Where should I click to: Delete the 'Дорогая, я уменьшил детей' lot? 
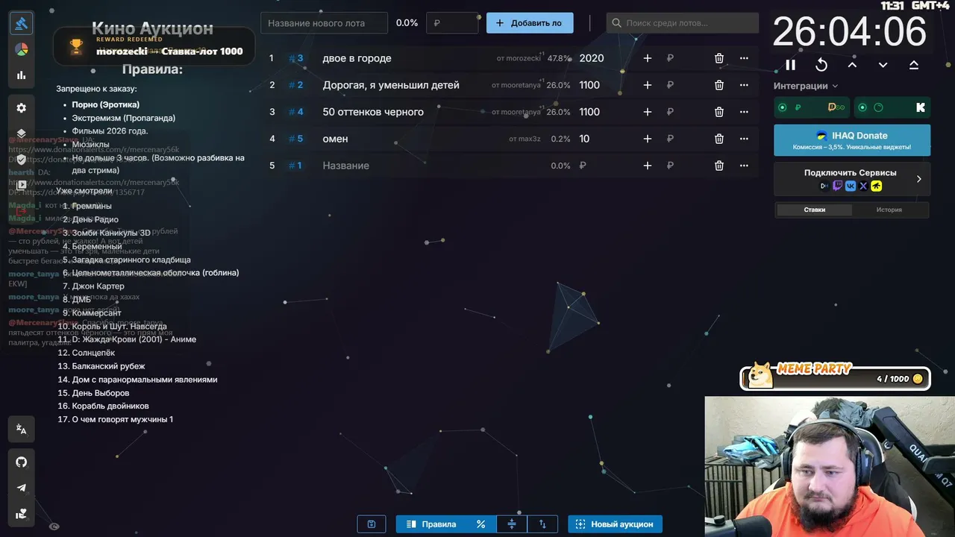click(719, 85)
